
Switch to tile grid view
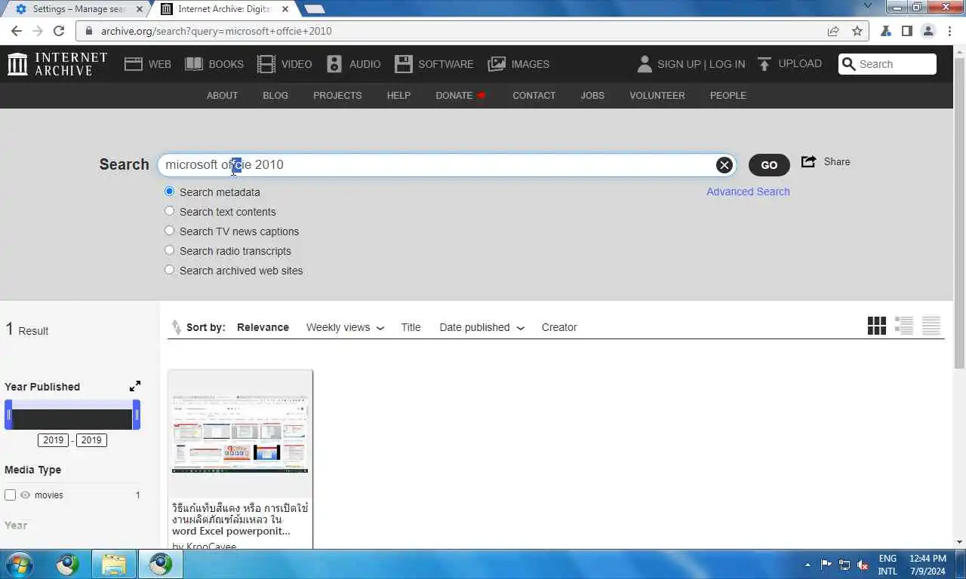click(x=877, y=326)
